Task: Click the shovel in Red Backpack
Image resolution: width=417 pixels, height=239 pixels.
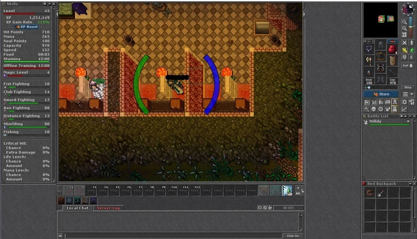Action: (382, 193)
